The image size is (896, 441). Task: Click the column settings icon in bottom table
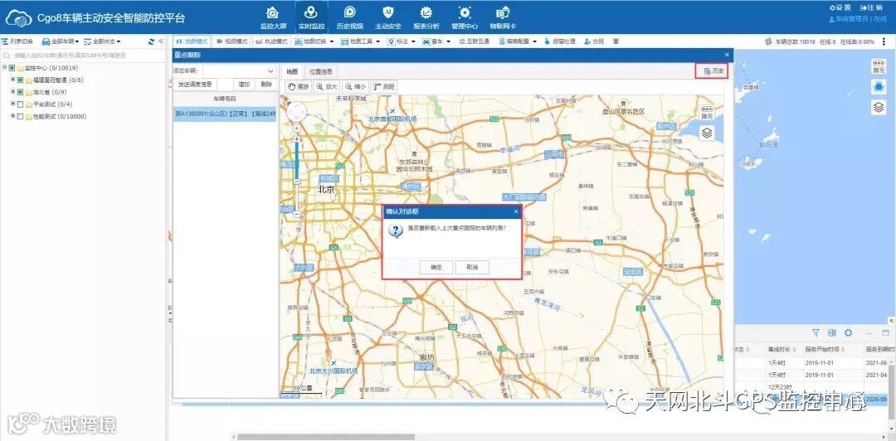832,332
